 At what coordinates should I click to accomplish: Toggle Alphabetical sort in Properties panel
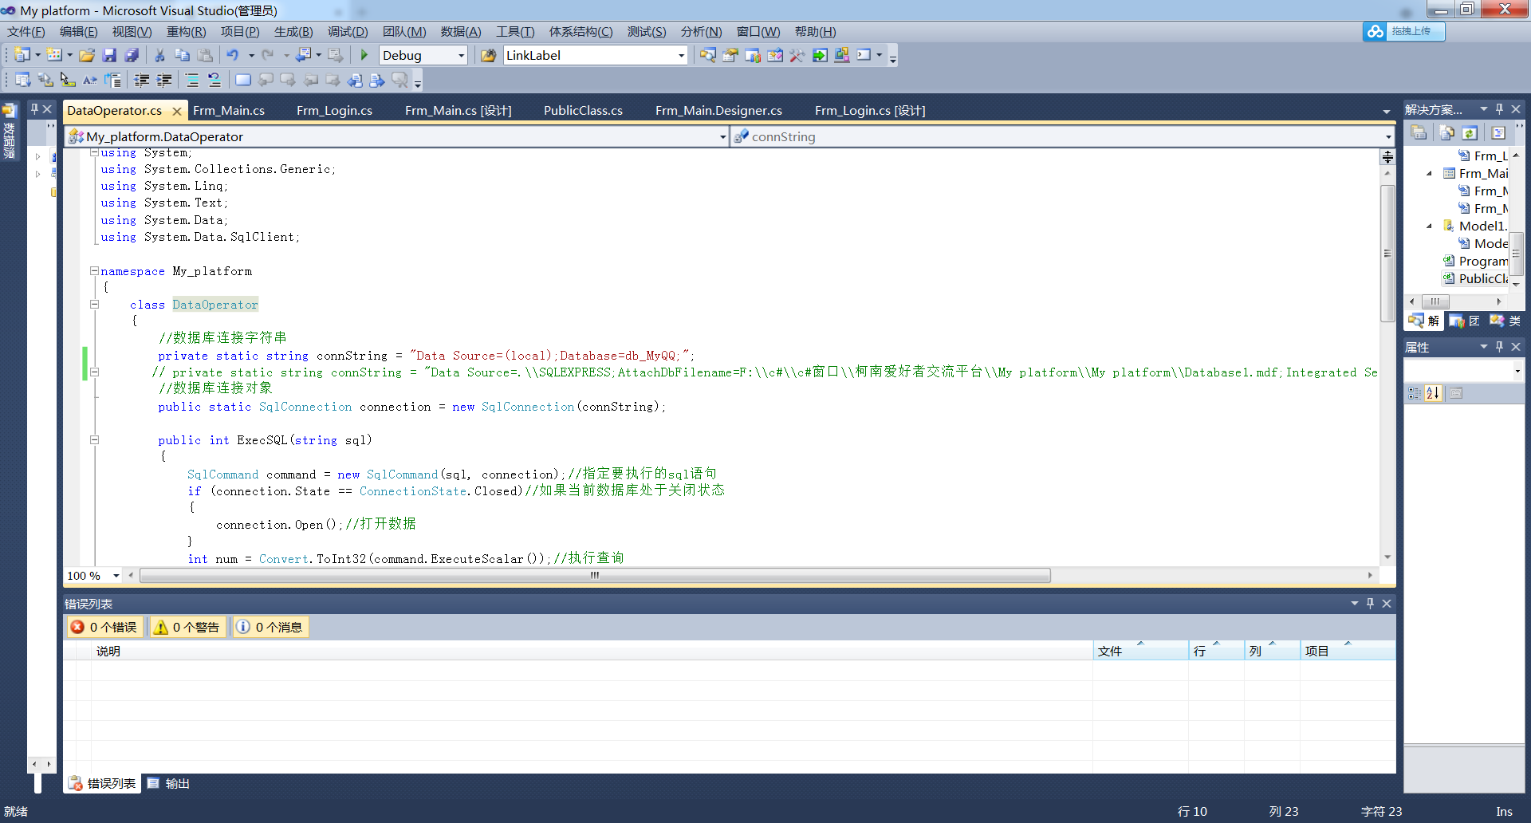click(1433, 393)
